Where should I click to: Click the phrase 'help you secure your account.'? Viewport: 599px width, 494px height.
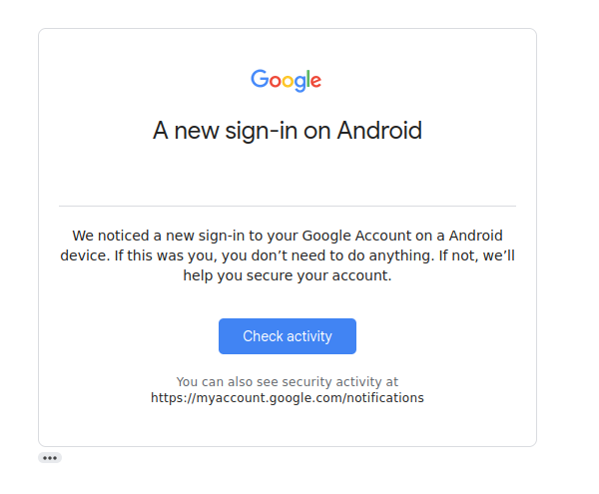(288, 275)
